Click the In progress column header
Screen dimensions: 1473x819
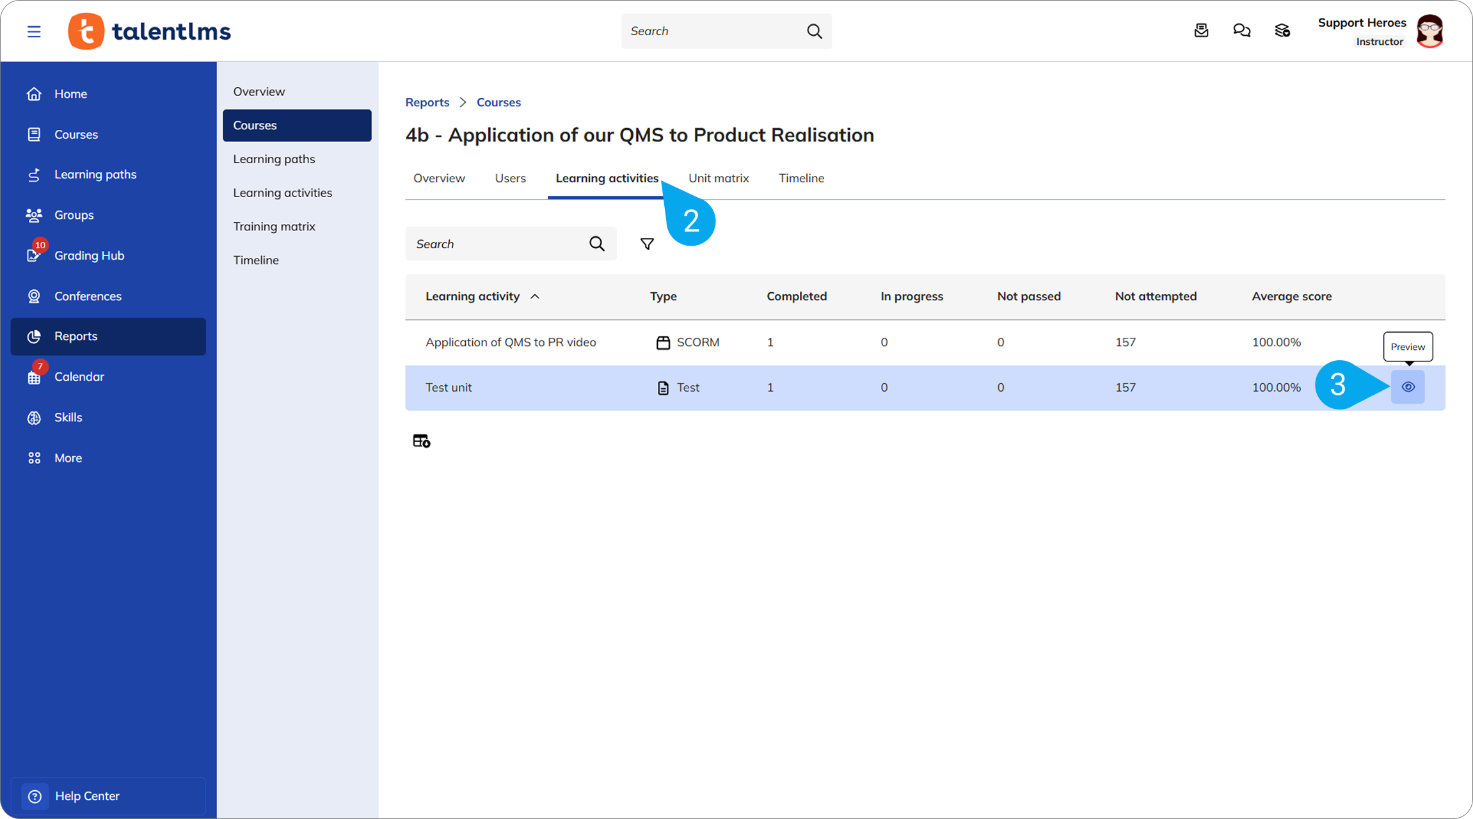(x=911, y=296)
